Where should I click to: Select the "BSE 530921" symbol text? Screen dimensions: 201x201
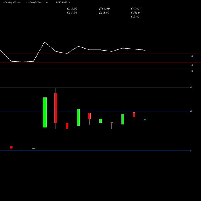click(63, 2)
